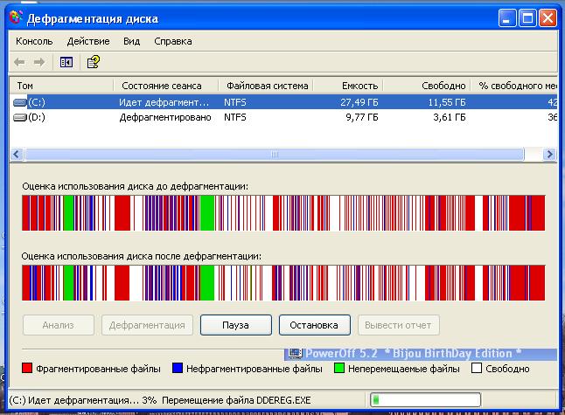Click the 'Идет дефрагмент…' status cell
The height and width of the screenshot is (415, 565).
click(164, 102)
